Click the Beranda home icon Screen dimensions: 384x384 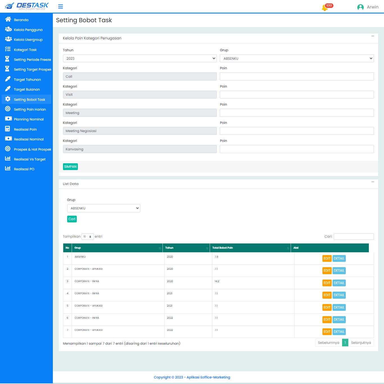click(8, 19)
